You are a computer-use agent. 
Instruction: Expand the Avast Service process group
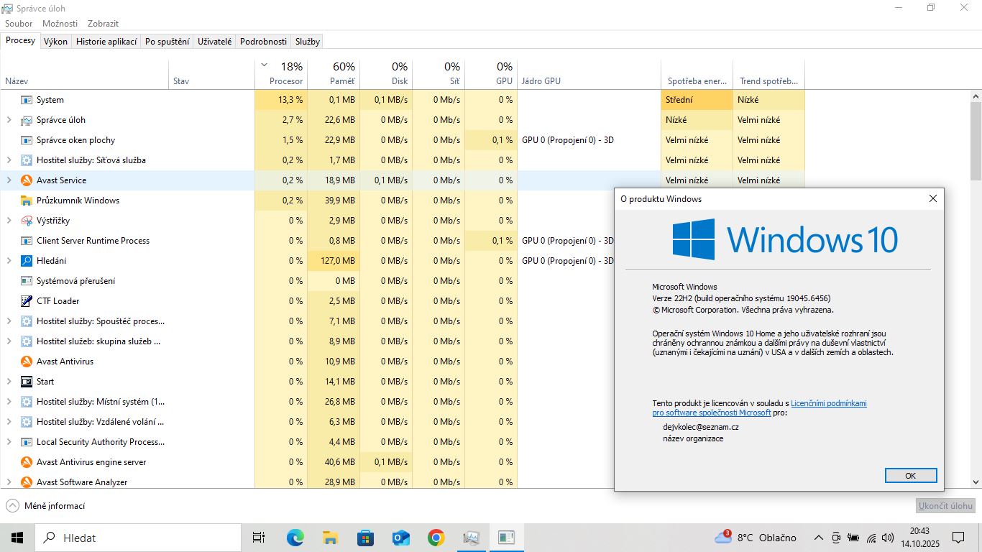point(9,180)
